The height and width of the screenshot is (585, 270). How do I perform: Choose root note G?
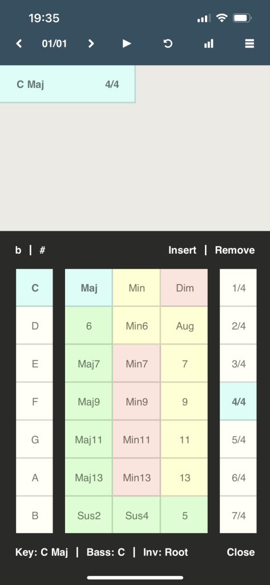[x=35, y=439]
